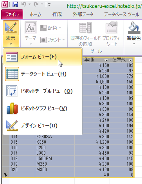The height and width of the screenshot is (184, 142).
Task: Open the 配色 dropdown arrow
Action: coord(60,28)
